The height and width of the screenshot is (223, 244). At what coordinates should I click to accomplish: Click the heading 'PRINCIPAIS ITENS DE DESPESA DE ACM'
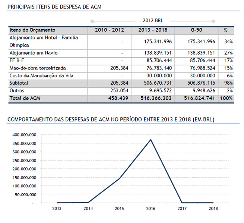coord(54,7)
